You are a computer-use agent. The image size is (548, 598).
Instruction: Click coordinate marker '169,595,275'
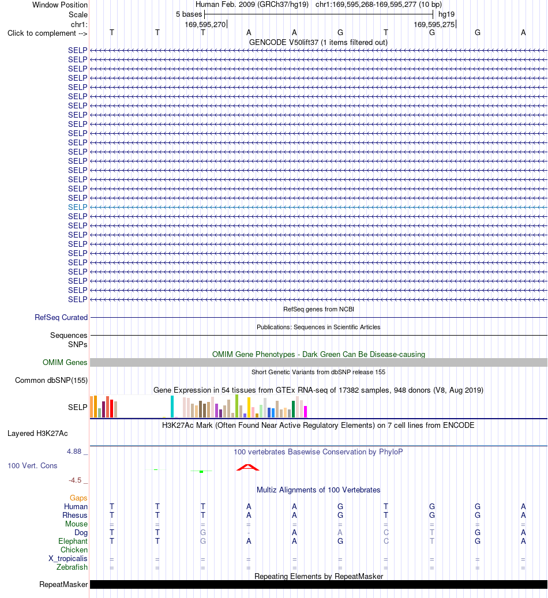tap(434, 24)
